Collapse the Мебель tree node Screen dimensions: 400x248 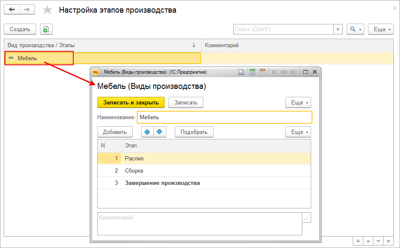point(11,58)
